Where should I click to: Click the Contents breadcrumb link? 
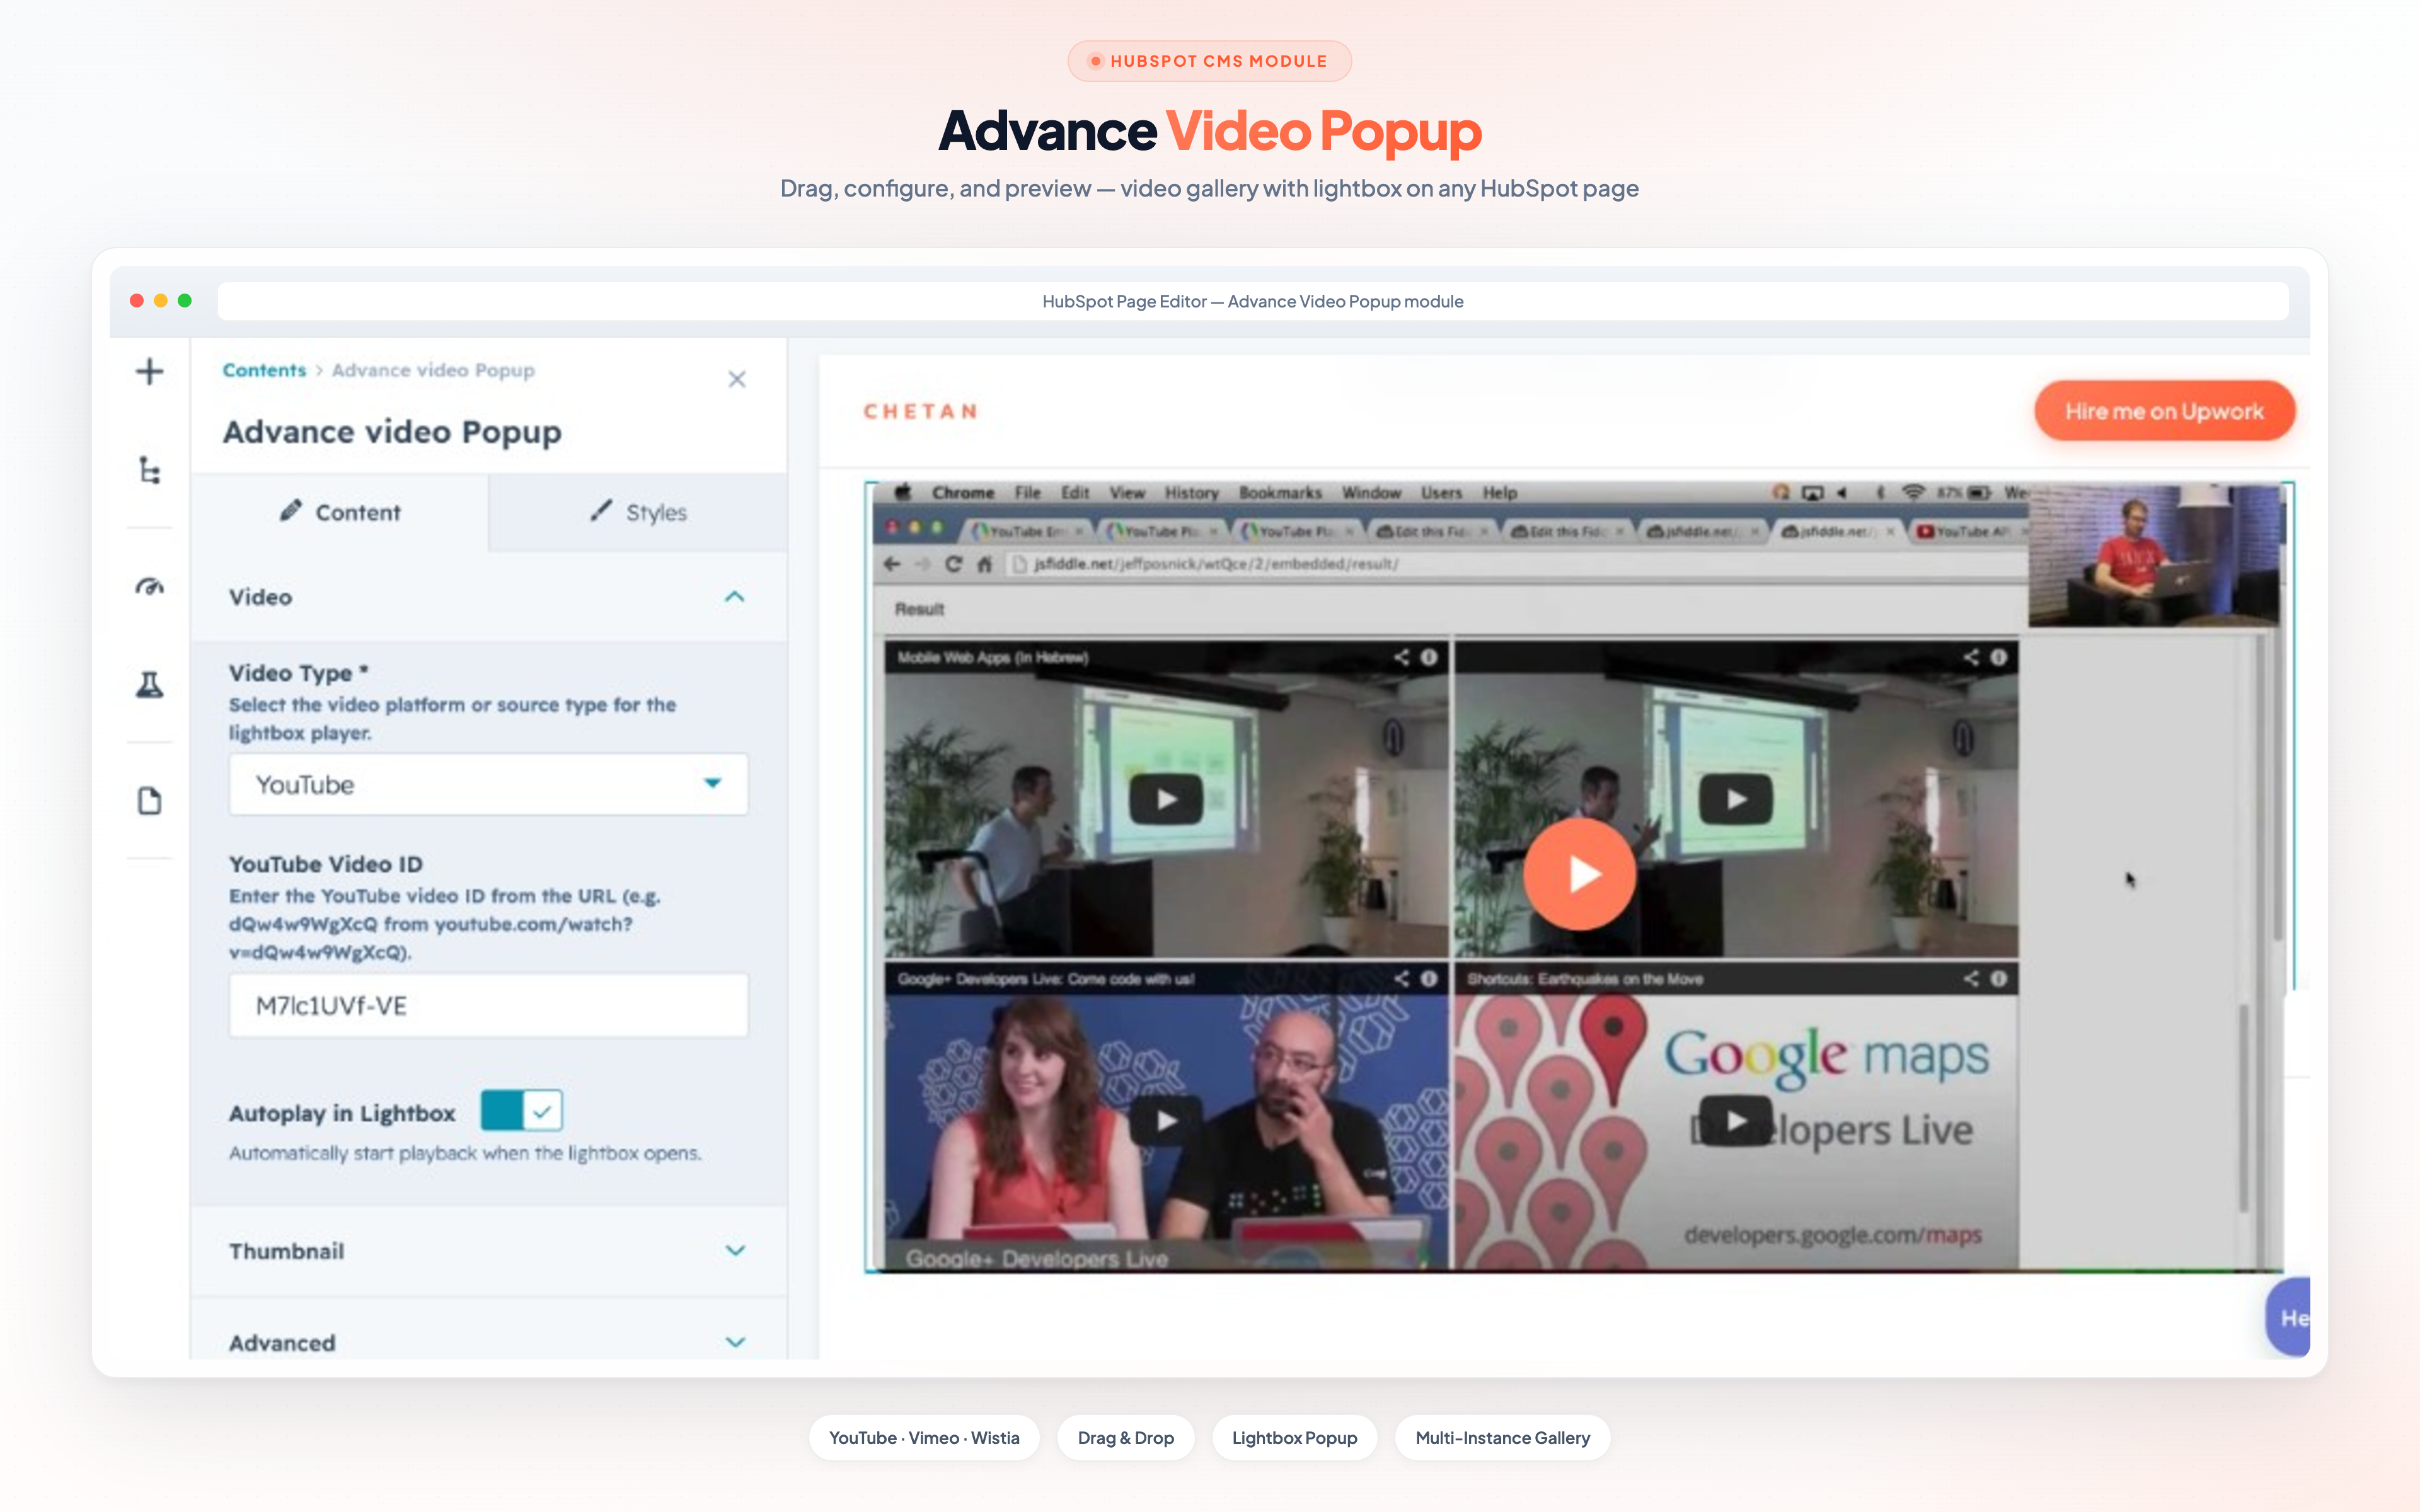coord(264,370)
